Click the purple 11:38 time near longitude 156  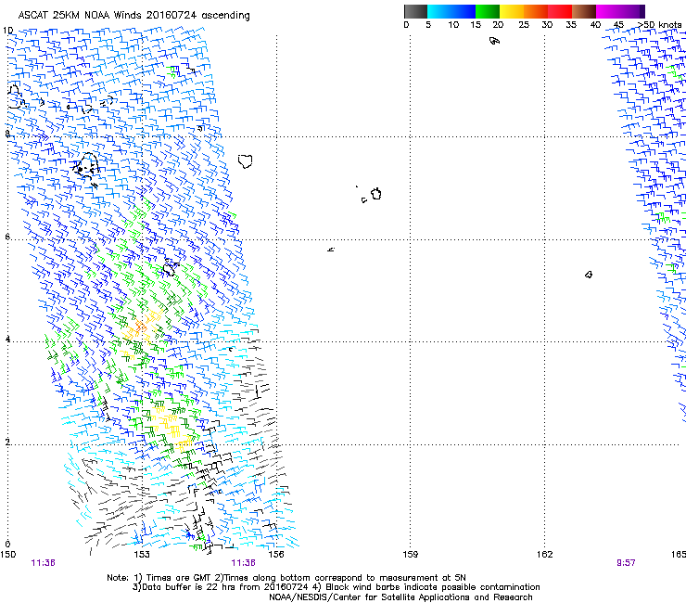243,563
